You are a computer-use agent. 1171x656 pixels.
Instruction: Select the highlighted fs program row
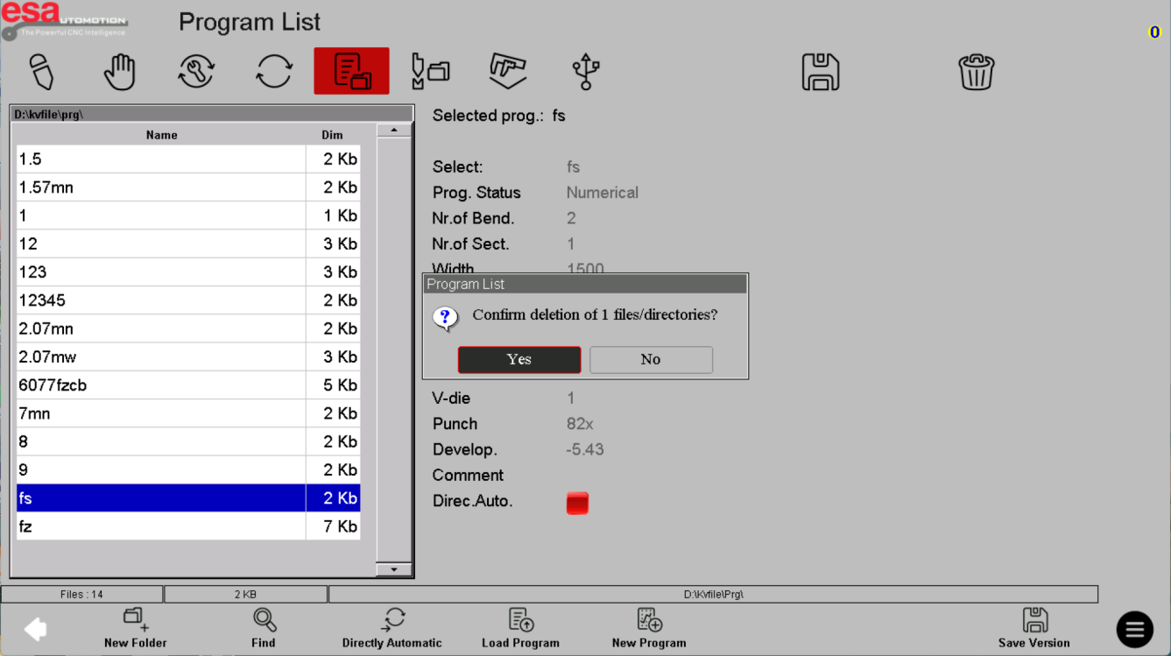click(188, 498)
